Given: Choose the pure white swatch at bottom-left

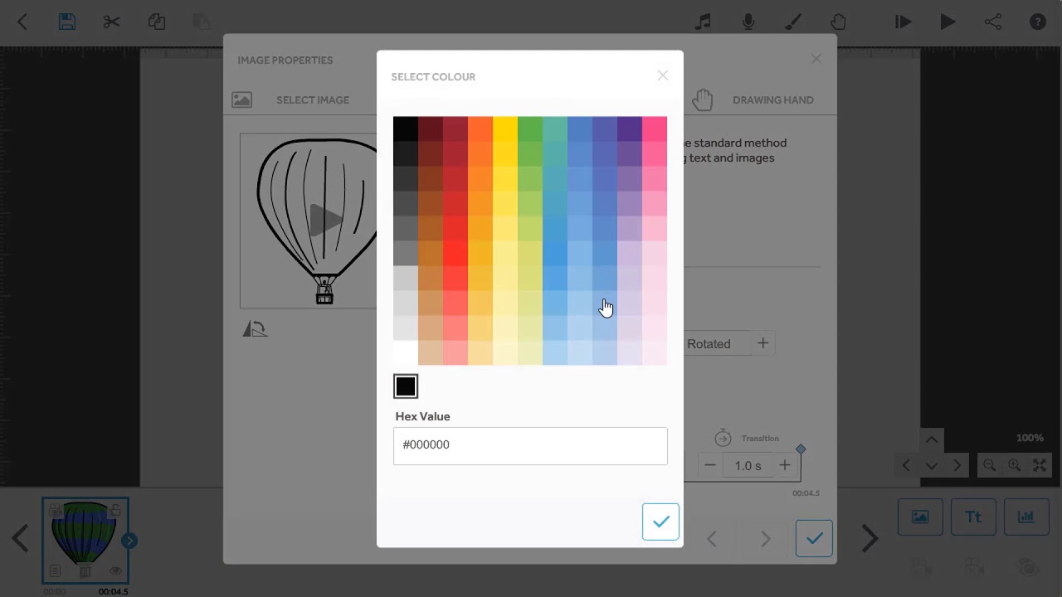Looking at the screenshot, I should click(406, 352).
